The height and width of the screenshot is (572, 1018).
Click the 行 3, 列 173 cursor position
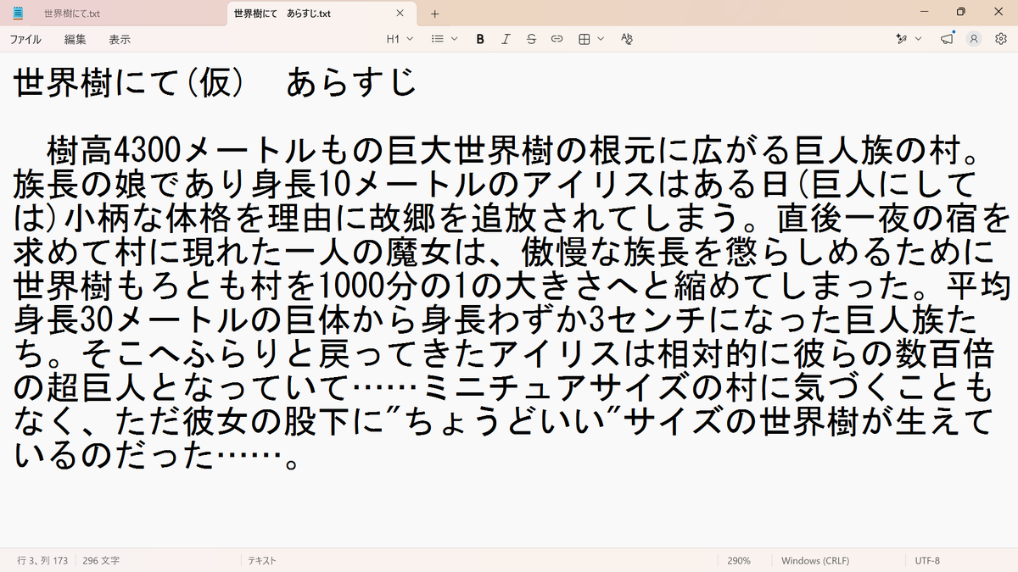42,561
